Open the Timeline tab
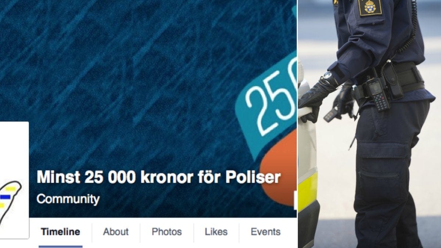Viewport: 441px width, 248px height. point(60,232)
